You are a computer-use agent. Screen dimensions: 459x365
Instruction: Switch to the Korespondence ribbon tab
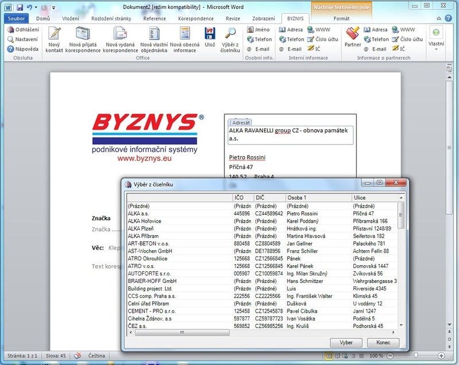pyautogui.click(x=196, y=18)
